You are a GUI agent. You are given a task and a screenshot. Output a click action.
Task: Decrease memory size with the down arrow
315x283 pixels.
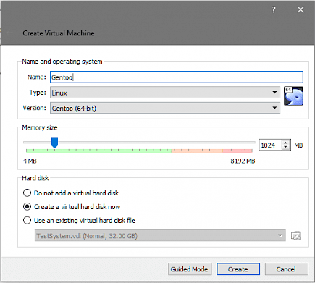tap(286, 148)
